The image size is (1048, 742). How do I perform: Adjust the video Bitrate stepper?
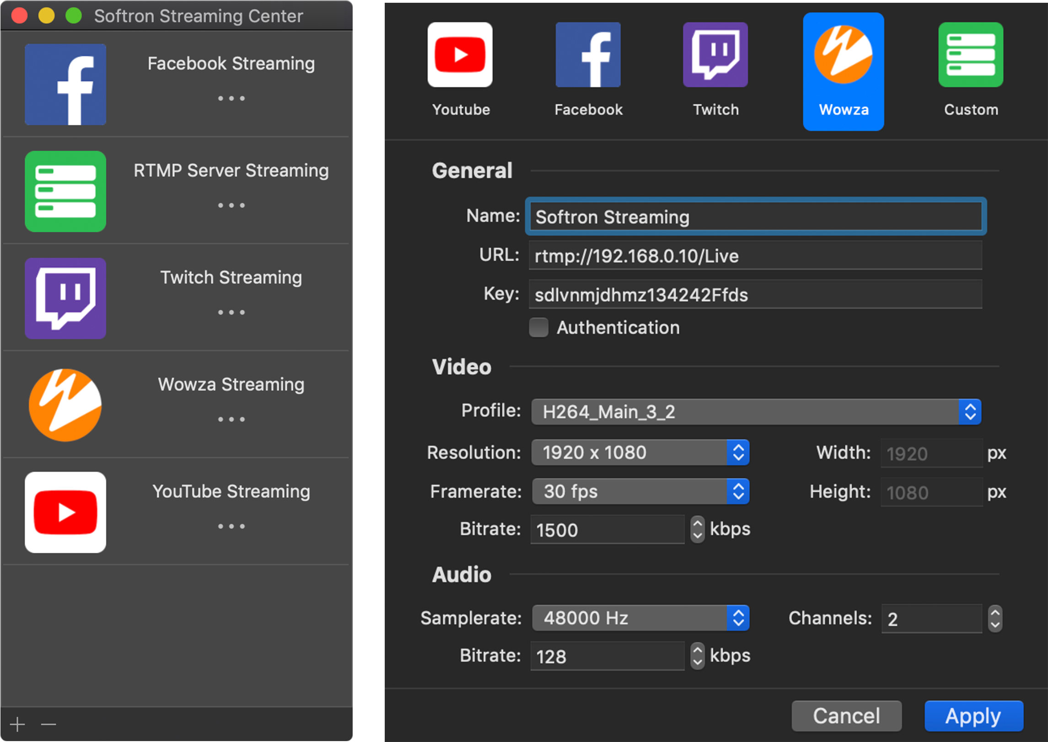click(697, 529)
